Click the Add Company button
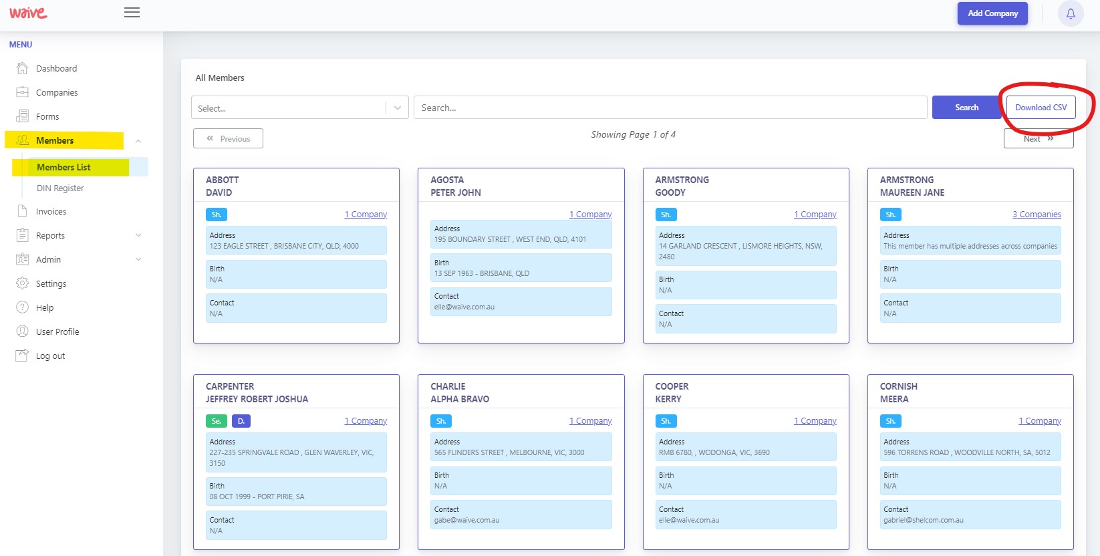1100x556 pixels. [992, 13]
